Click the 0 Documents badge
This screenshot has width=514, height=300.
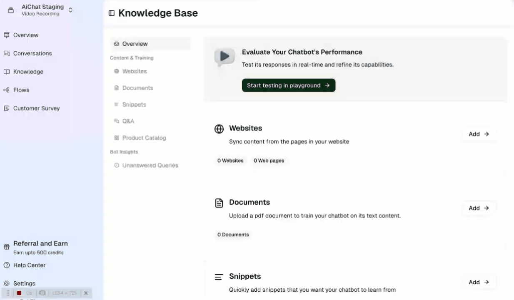click(x=233, y=235)
